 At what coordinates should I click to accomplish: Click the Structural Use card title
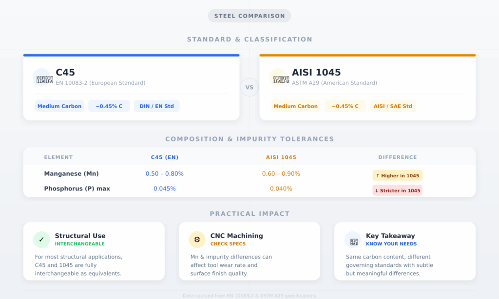click(x=80, y=236)
